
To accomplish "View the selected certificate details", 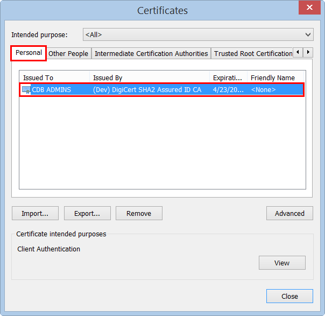I will (282, 263).
